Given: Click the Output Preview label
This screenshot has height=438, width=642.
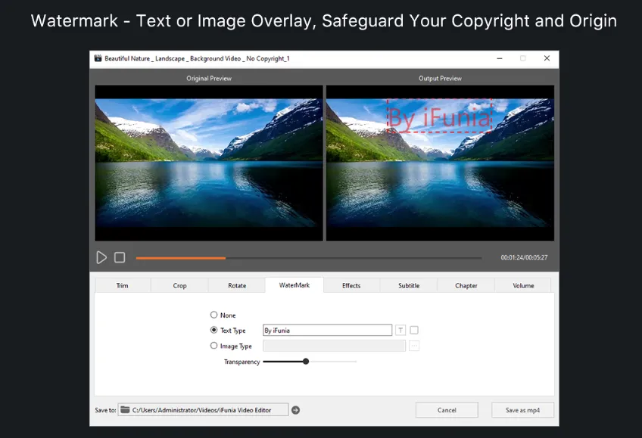Looking at the screenshot, I should click(x=440, y=78).
